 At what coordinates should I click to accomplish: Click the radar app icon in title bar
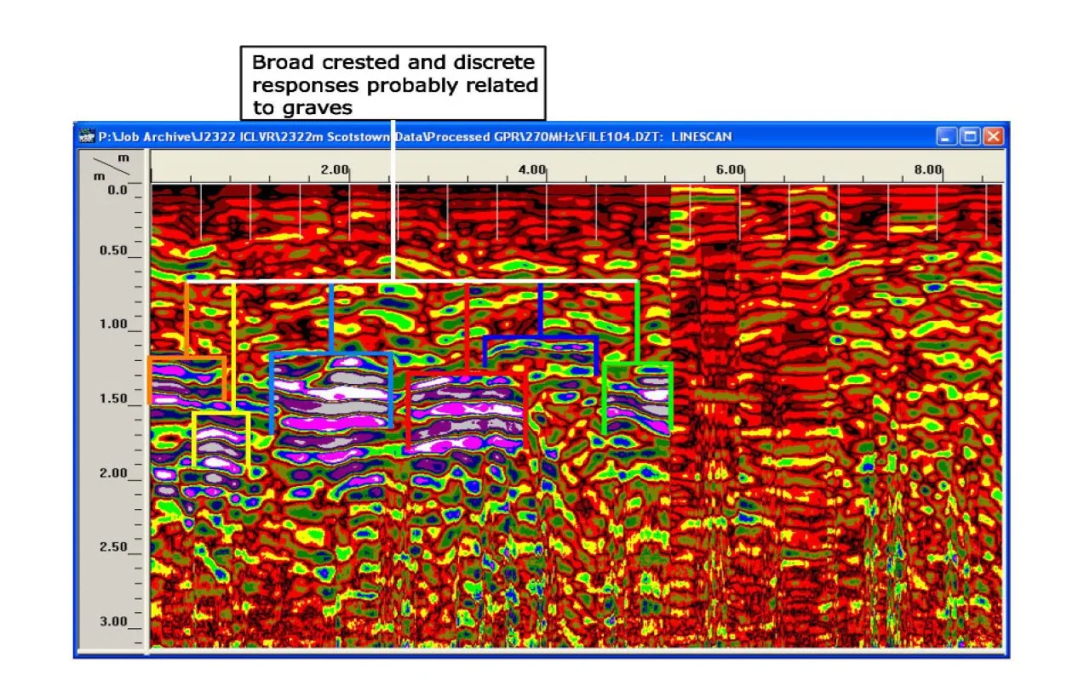[86, 136]
